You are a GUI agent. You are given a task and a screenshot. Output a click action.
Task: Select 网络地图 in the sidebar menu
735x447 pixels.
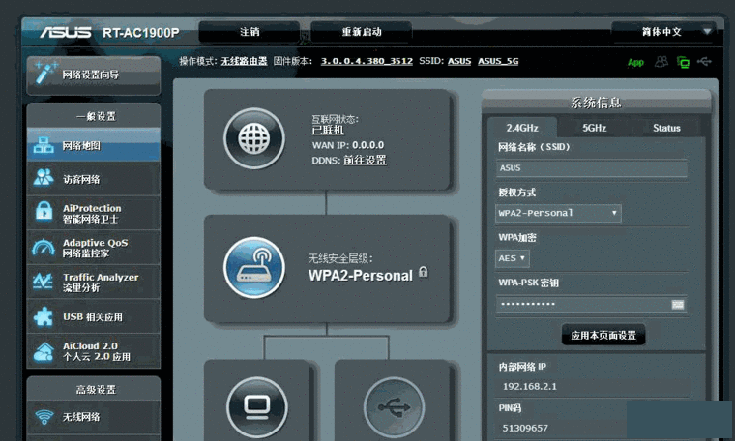pyautogui.click(x=94, y=145)
